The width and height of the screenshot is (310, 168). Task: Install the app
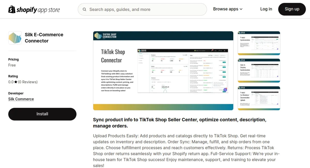click(x=42, y=114)
